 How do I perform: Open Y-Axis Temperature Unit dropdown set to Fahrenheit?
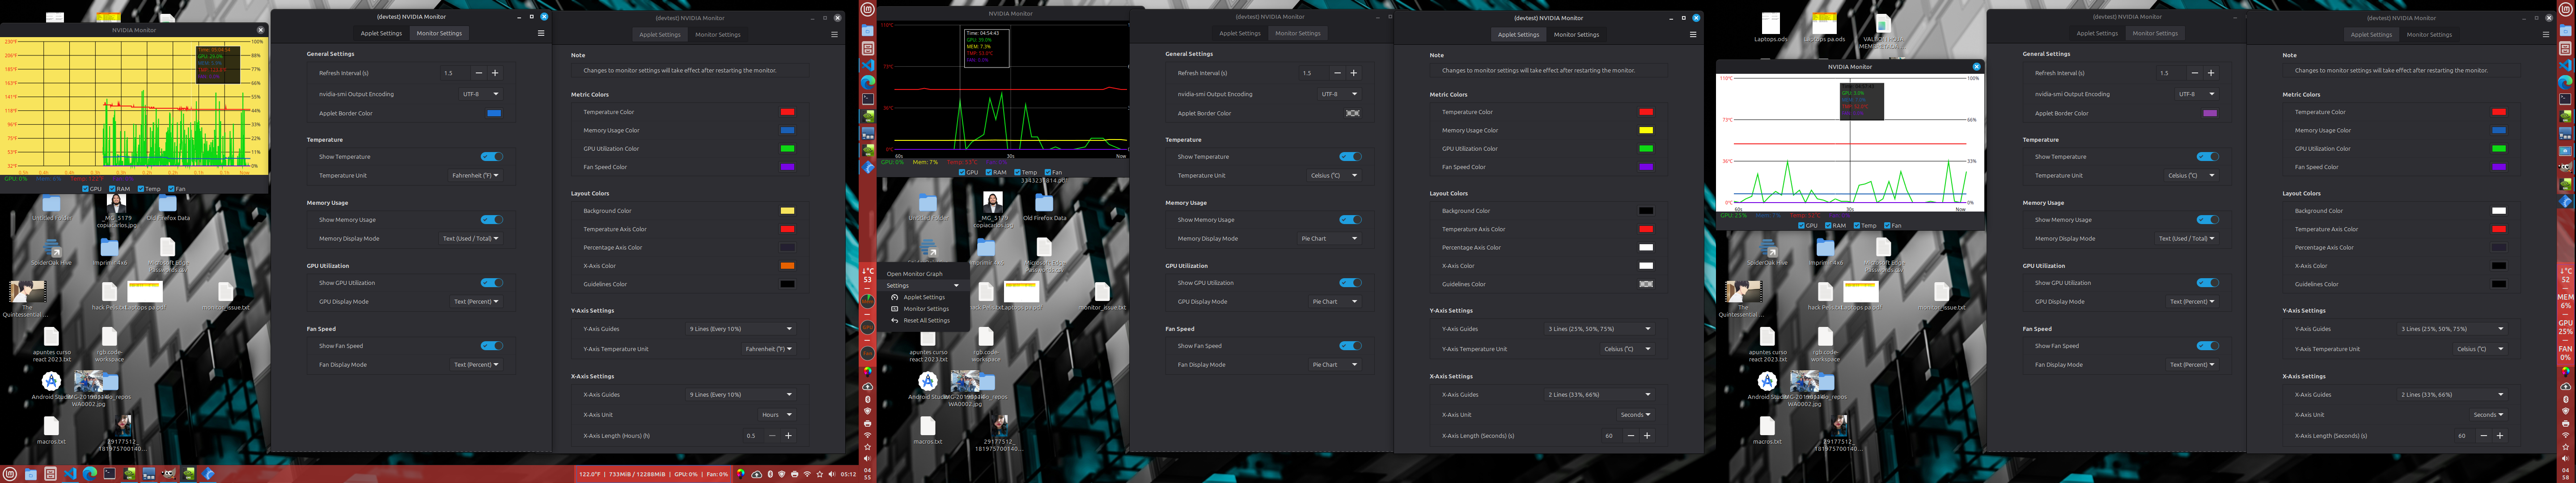(769, 349)
